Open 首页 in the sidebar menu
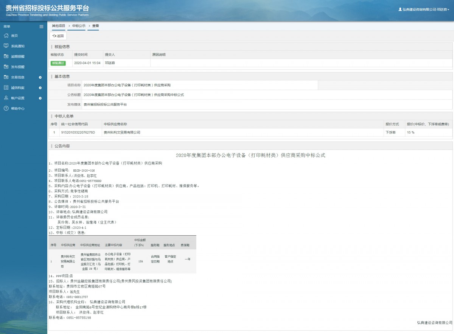 (14, 36)
